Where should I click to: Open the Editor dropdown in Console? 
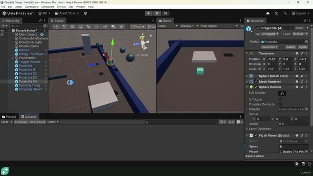[x=53, y=122]
